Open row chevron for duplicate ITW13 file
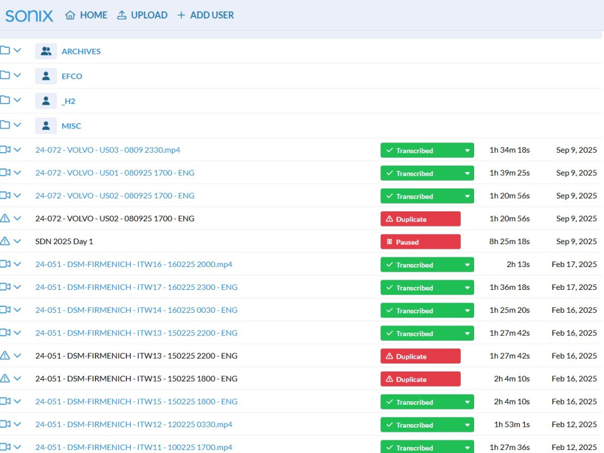The height and width of the screenshot is (453, 604). [18, 356]
